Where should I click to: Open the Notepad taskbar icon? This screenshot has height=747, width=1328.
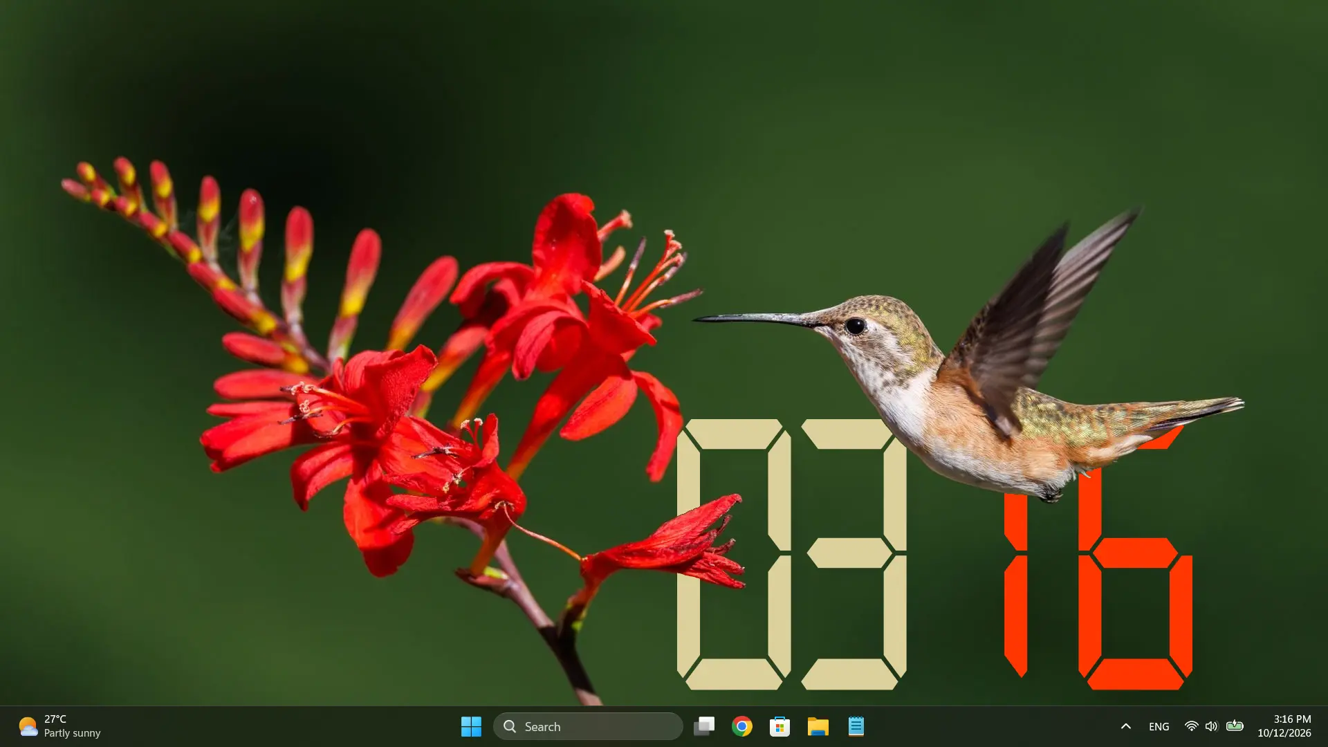click(856, 726)
